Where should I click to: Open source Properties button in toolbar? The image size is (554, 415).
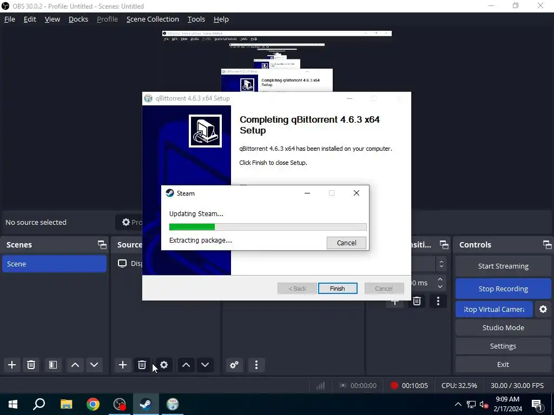pos(129,222)
